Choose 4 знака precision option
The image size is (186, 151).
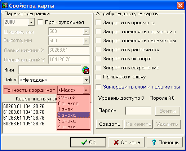[74, 126]
